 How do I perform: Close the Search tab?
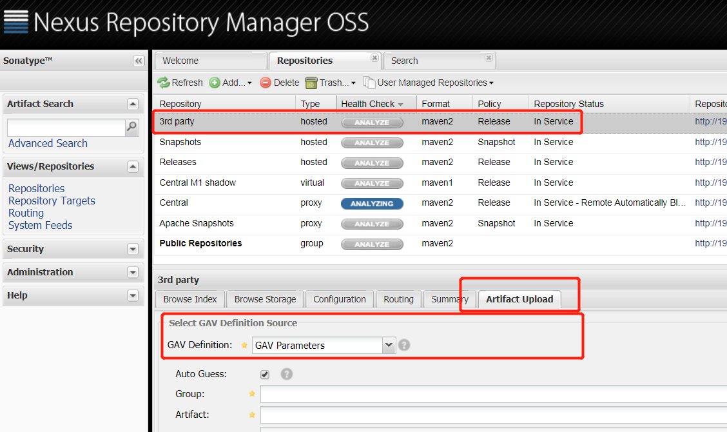(489, 57)
